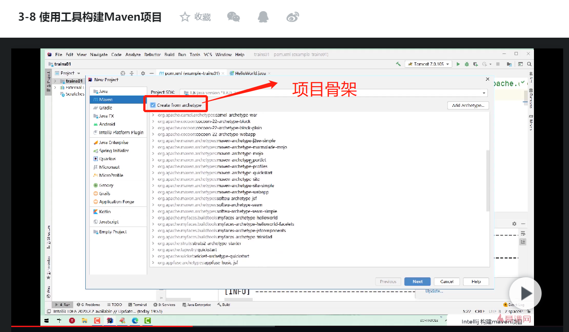The height and width of the screenshot is (332, 569).
Task: Click the Edge browser taskbar icon
Action: (x=135, y=320)
